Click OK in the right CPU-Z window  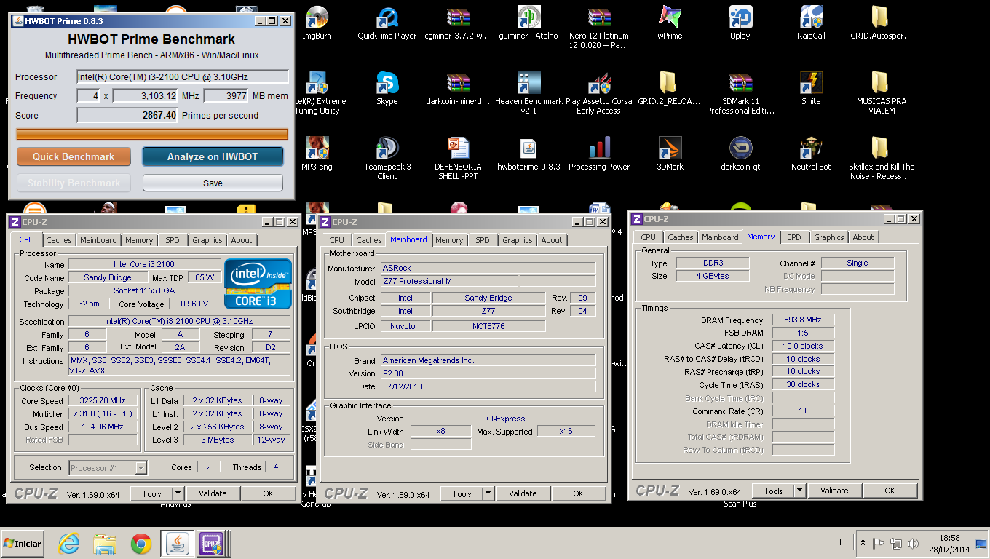pyautogui.click(x=890, y=491)
